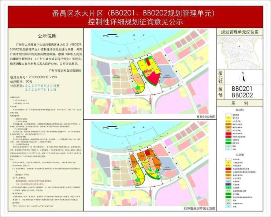Image resolution: width=271 pixels, height=217 pixels.
Task: Click the code BB0202 in 编号 box
Action: coord(242,95)
